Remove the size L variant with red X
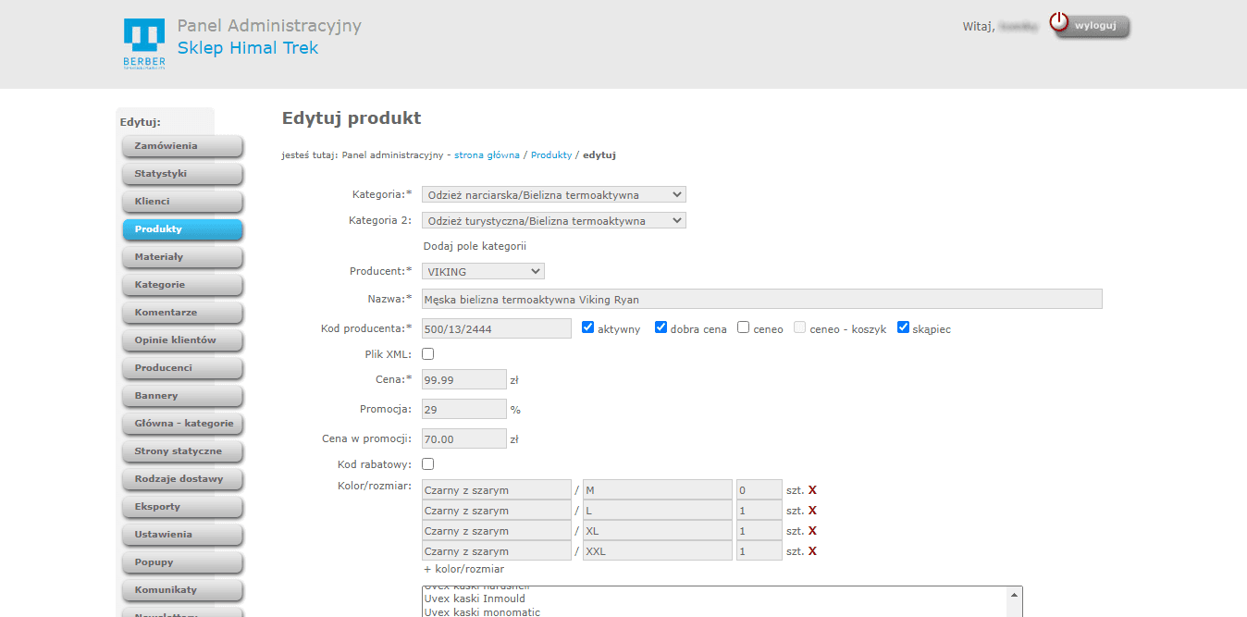This screenshot has height=617, width=1247. point(812,511)
